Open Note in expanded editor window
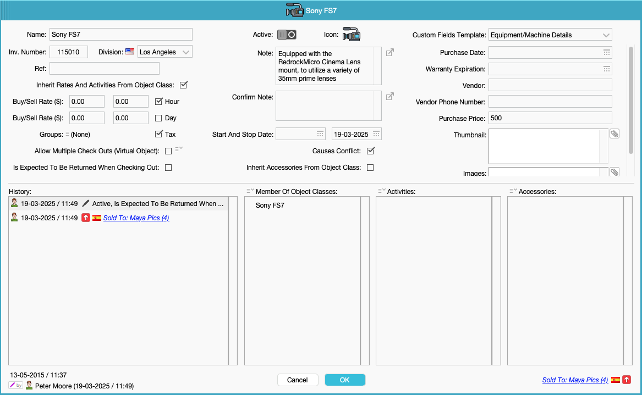The image size is (642, 395). click(x=390, y=52)
